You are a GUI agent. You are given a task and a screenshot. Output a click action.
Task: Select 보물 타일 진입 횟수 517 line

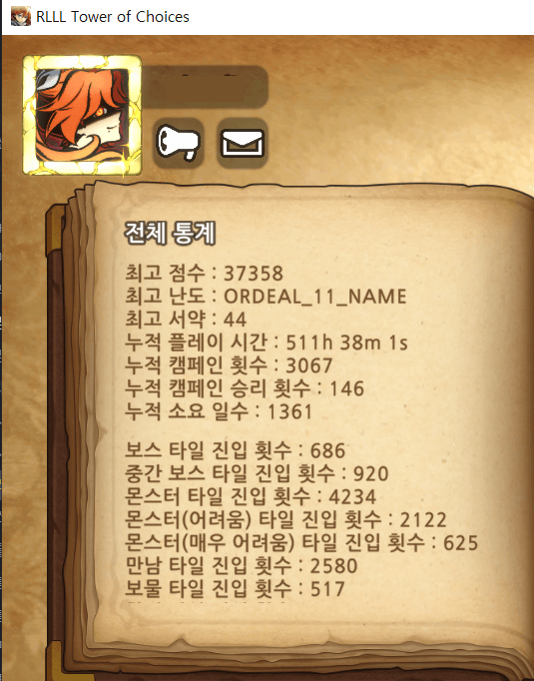[x=236, y=588]
